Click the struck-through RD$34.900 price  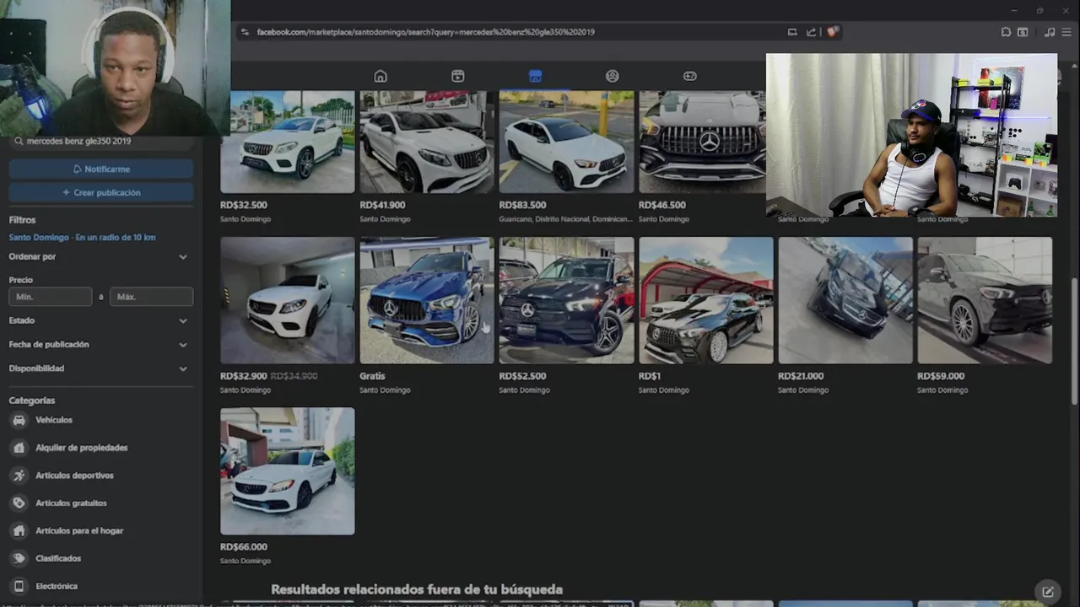pos(294,376)
